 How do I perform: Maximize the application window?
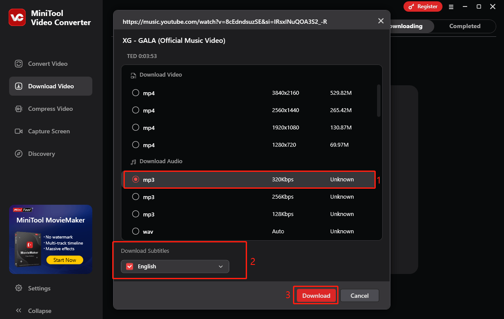click(x=478, y=6)
